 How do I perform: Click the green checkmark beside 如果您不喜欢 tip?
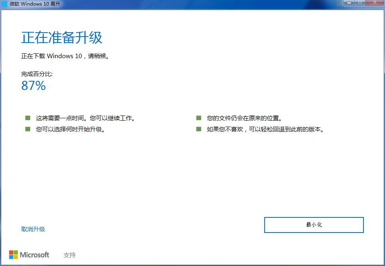coord(198,129)
